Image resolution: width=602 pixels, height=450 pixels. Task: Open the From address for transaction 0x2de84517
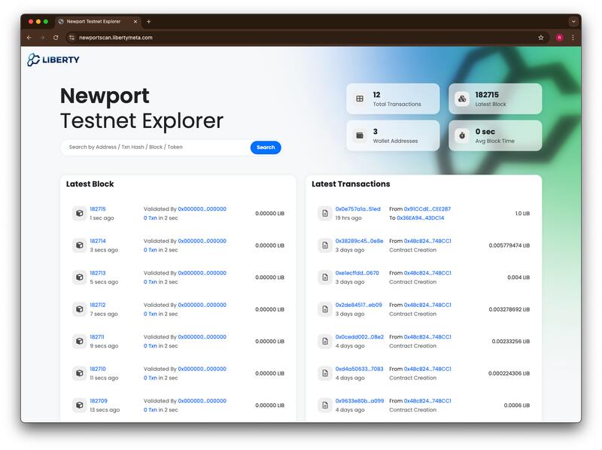427,305
